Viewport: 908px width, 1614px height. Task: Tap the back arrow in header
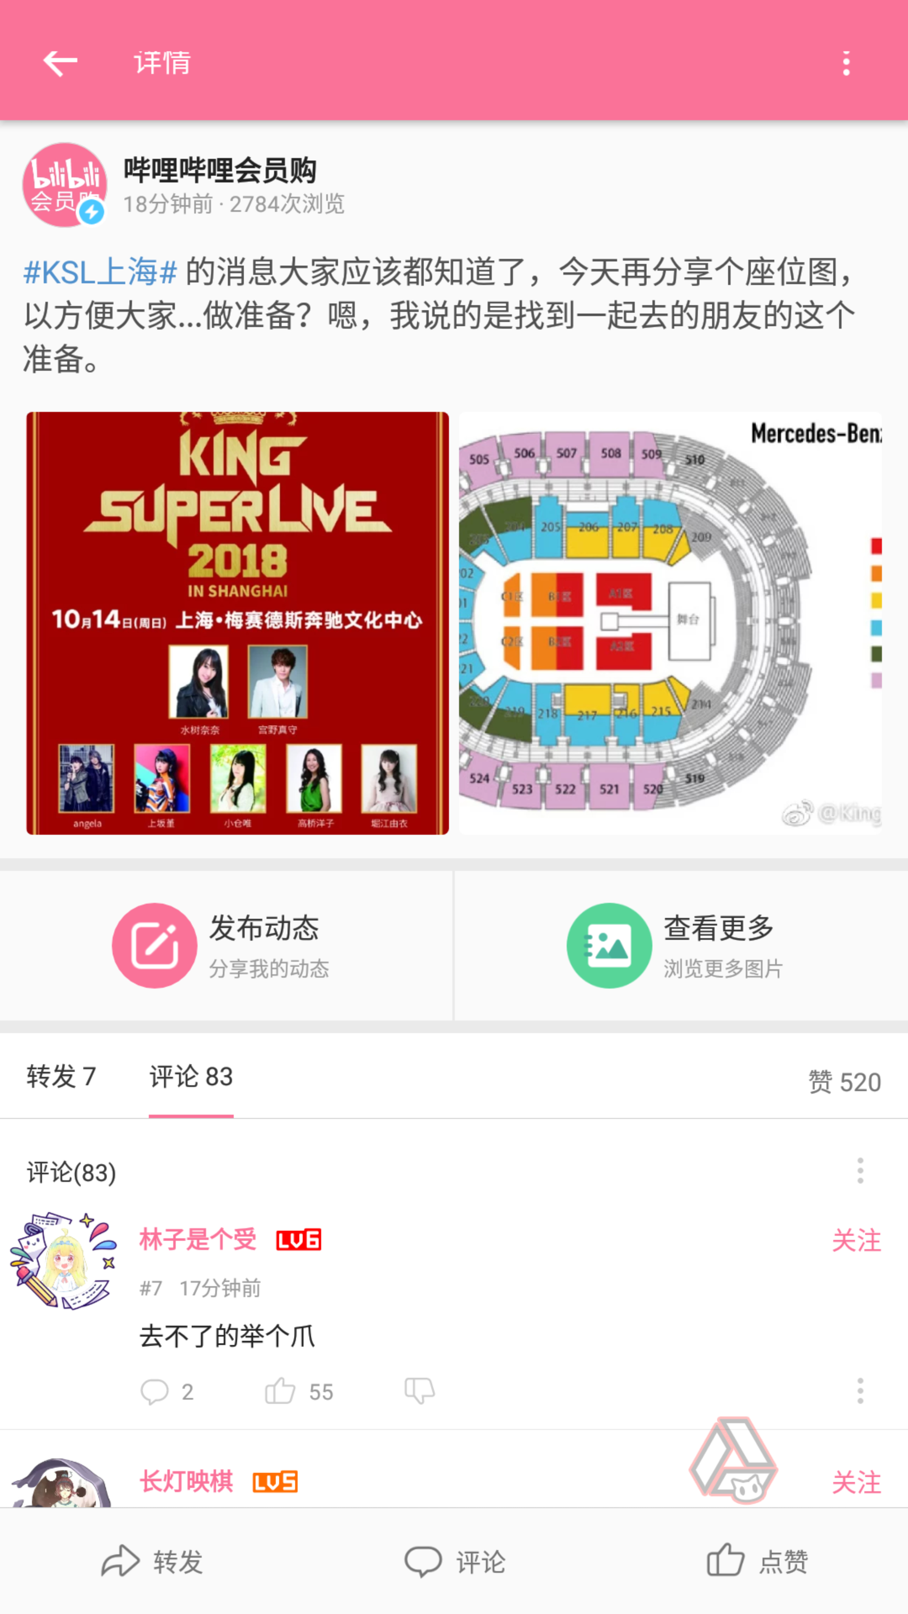(60, 63)
